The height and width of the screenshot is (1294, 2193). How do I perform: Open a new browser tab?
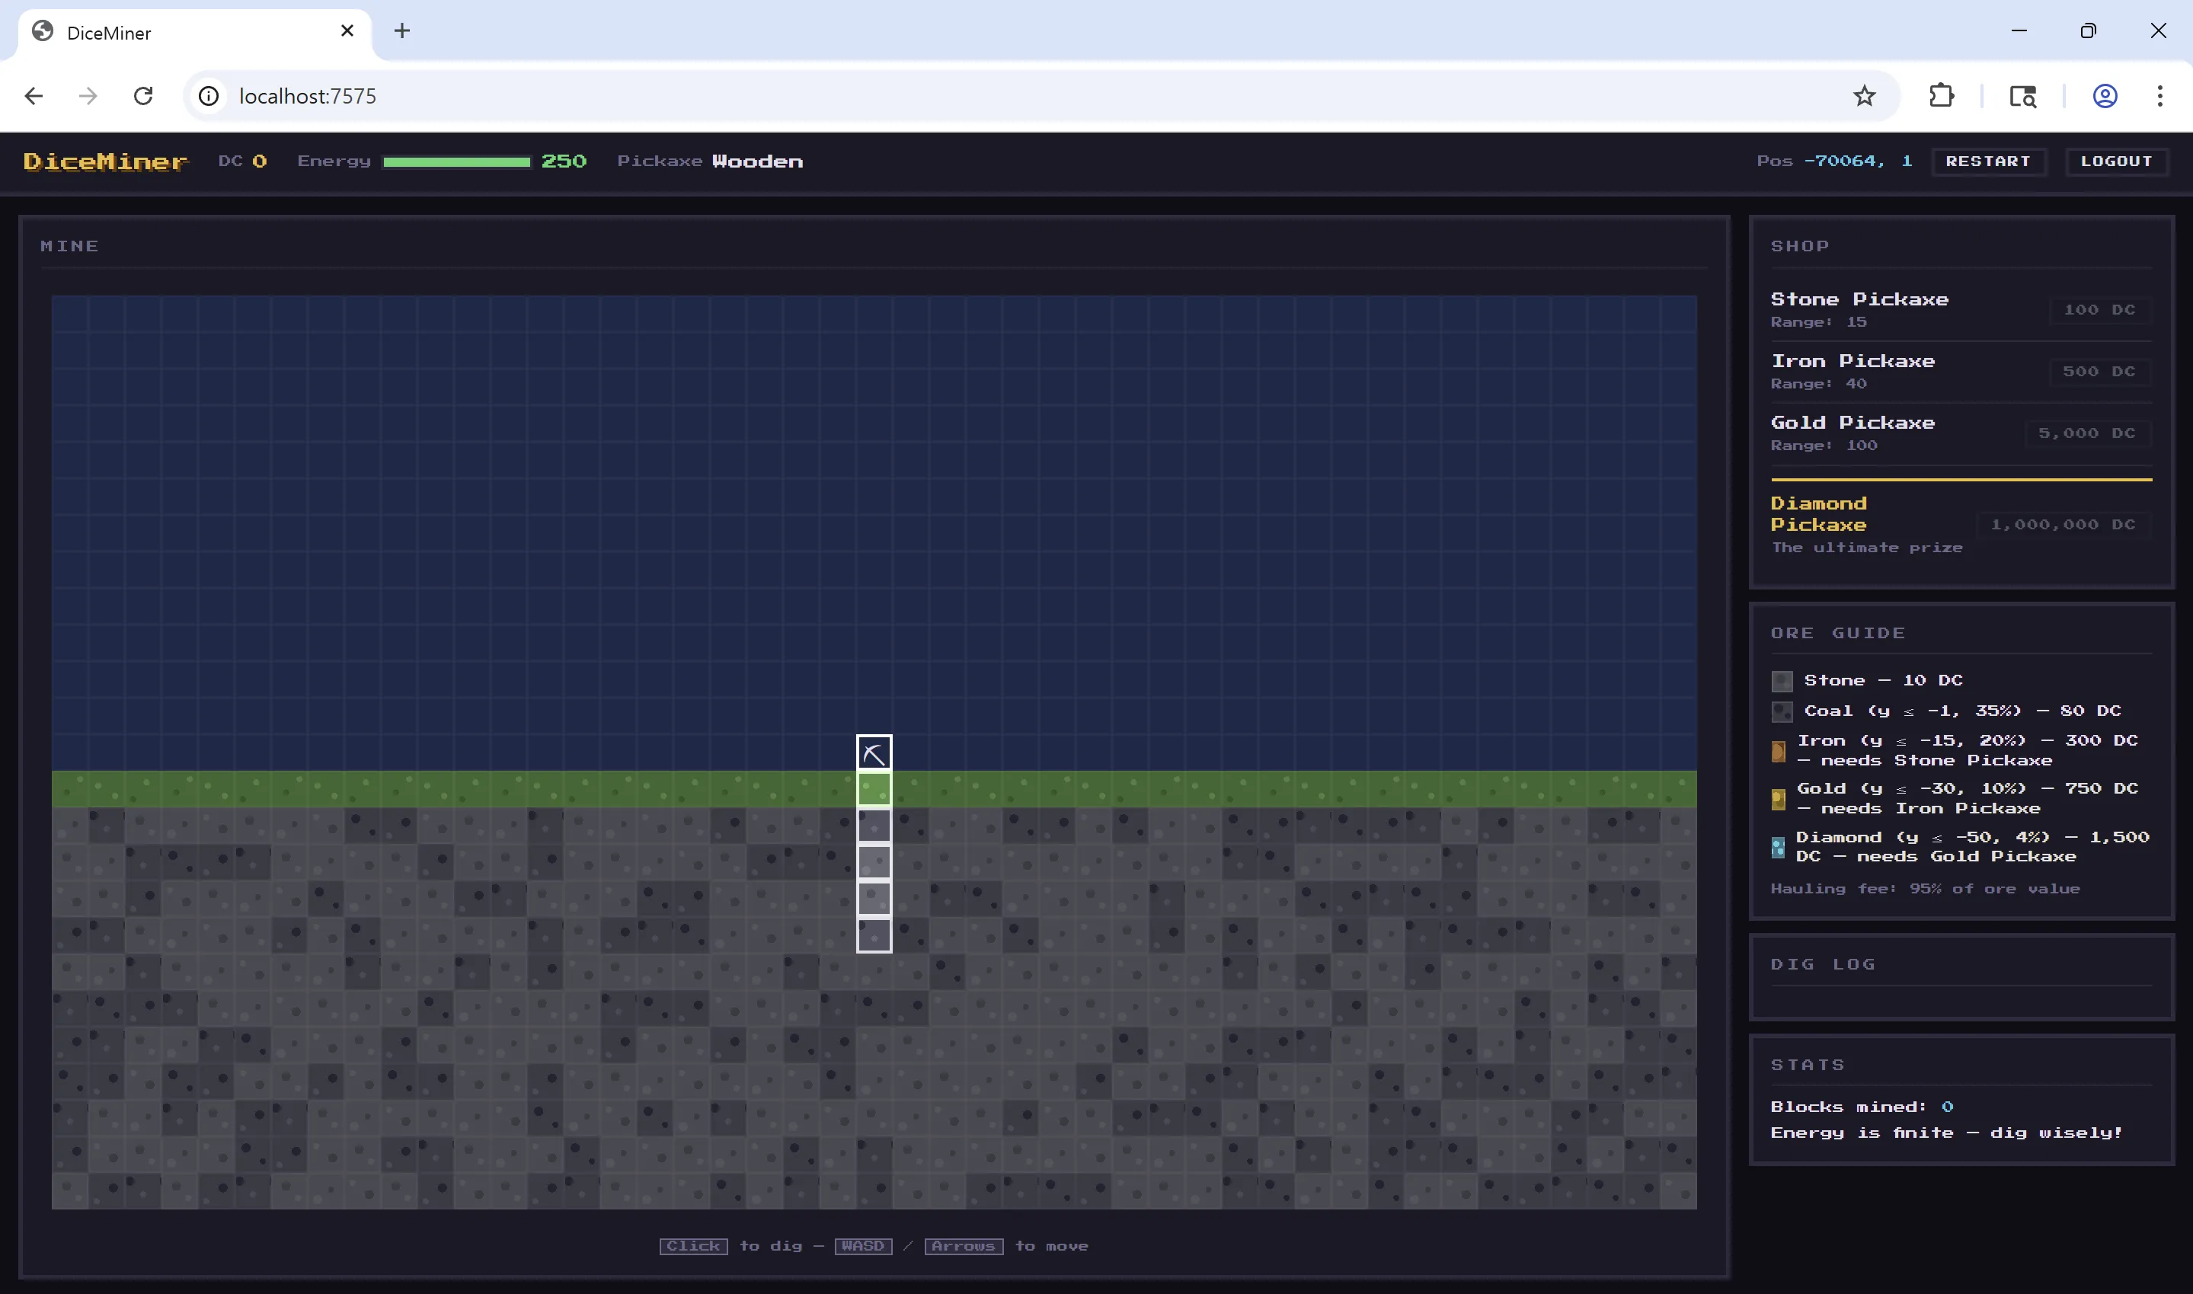click(x=402, y=31)
